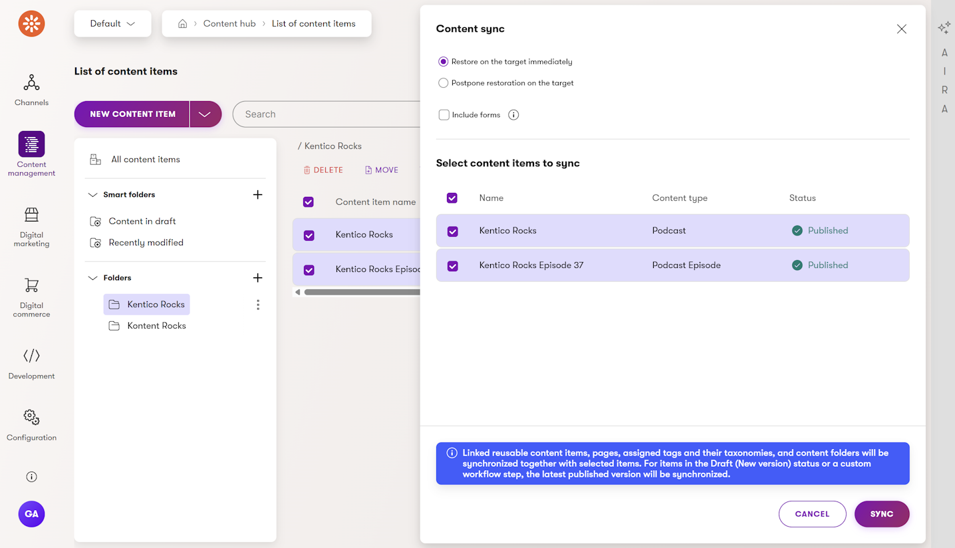This screenshot has height=548, width=955.
Task: Click the Content type column header
Action: click(680, 198)
